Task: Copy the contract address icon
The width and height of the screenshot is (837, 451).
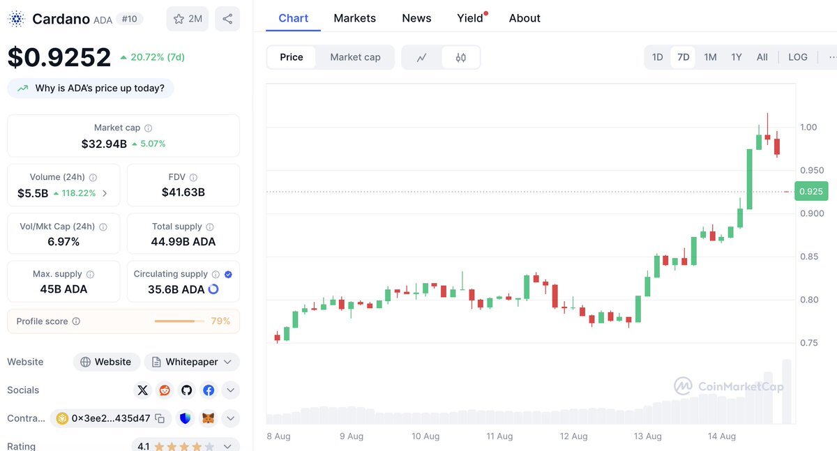Action: [160, 419]
